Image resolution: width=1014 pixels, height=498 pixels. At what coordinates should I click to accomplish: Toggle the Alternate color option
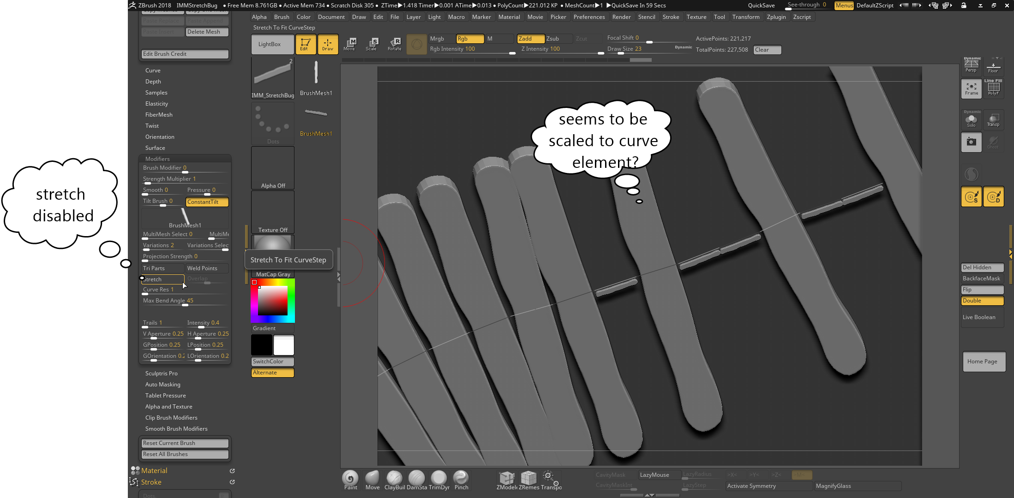[272, 373]
